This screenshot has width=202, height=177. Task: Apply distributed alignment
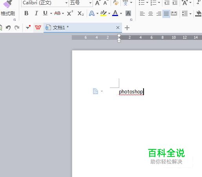174,13
